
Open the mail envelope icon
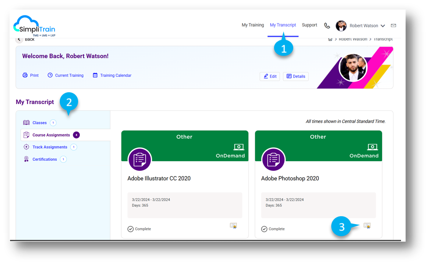[393, 25]
